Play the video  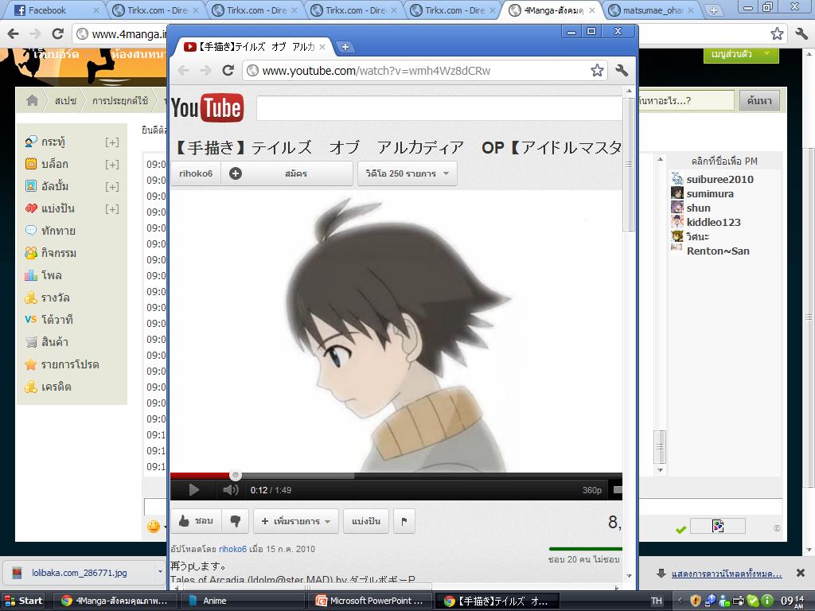pos(193,490)
